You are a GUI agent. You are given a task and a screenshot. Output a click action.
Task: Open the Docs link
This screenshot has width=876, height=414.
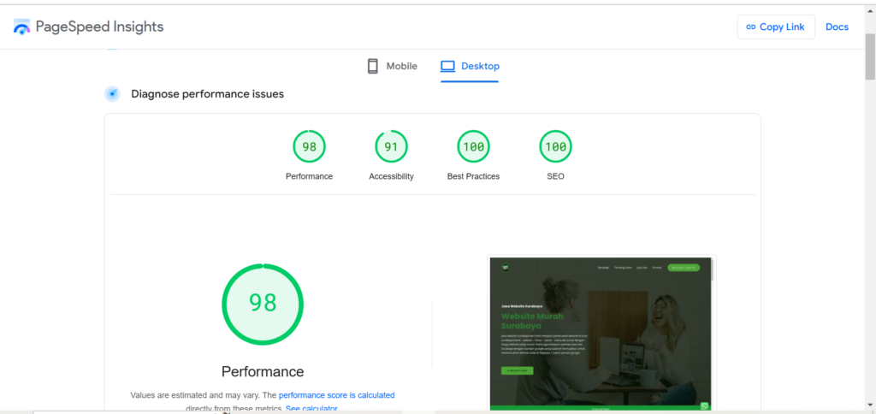click(837, 27)
